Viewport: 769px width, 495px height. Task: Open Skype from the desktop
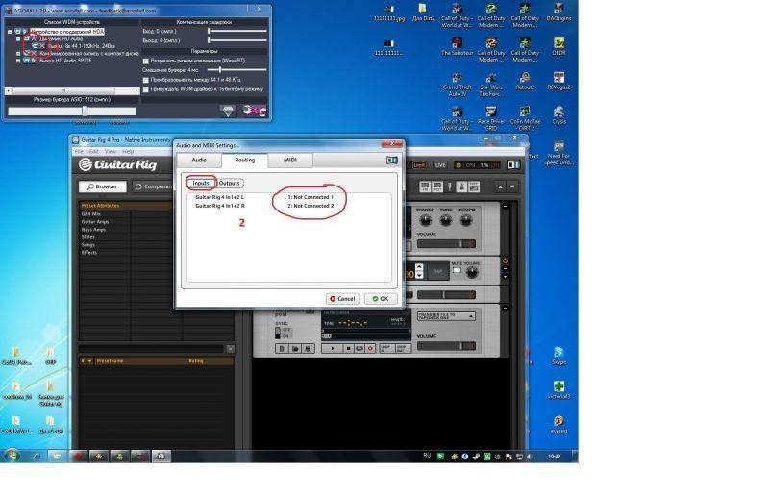pos(558,354)
